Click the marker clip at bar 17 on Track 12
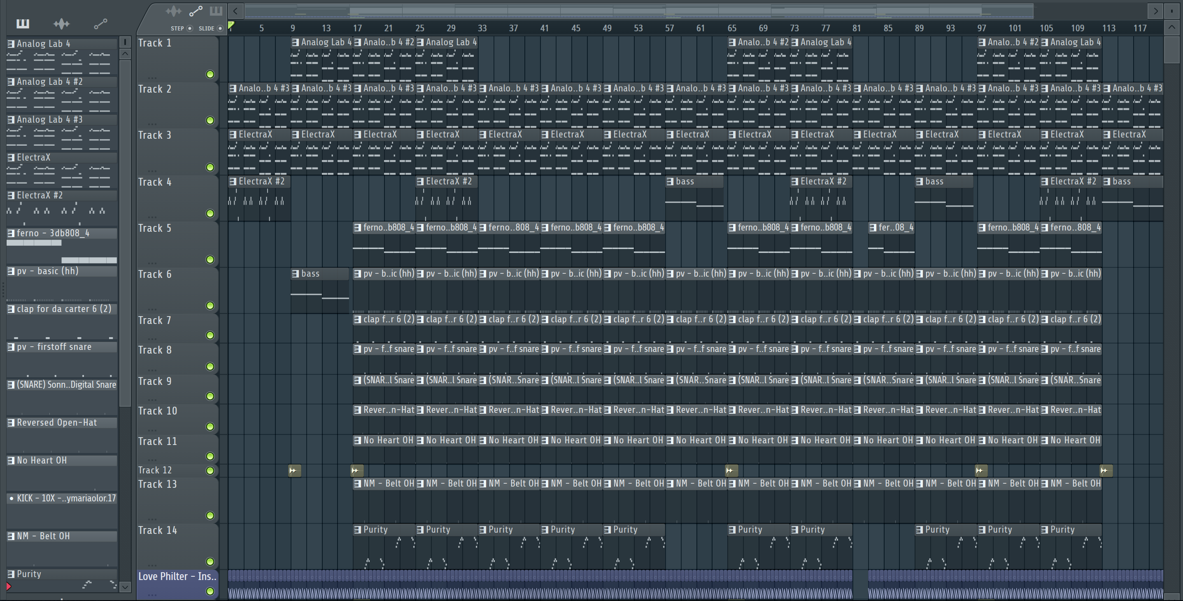 357,471
